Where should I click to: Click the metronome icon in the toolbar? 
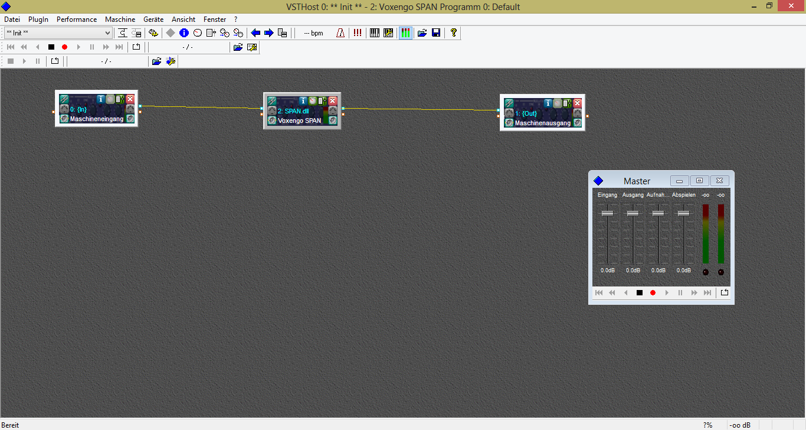point(340,33)
